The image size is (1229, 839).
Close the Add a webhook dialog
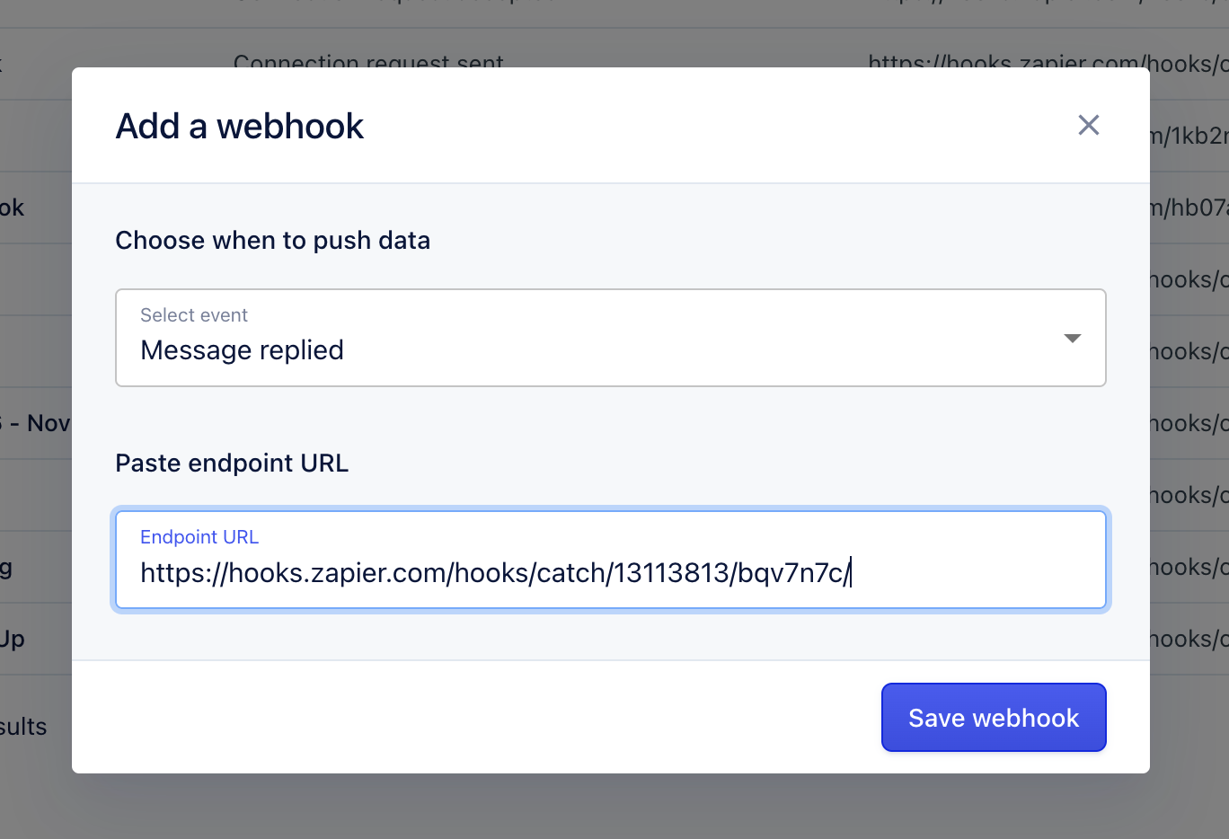point(1088,125)
